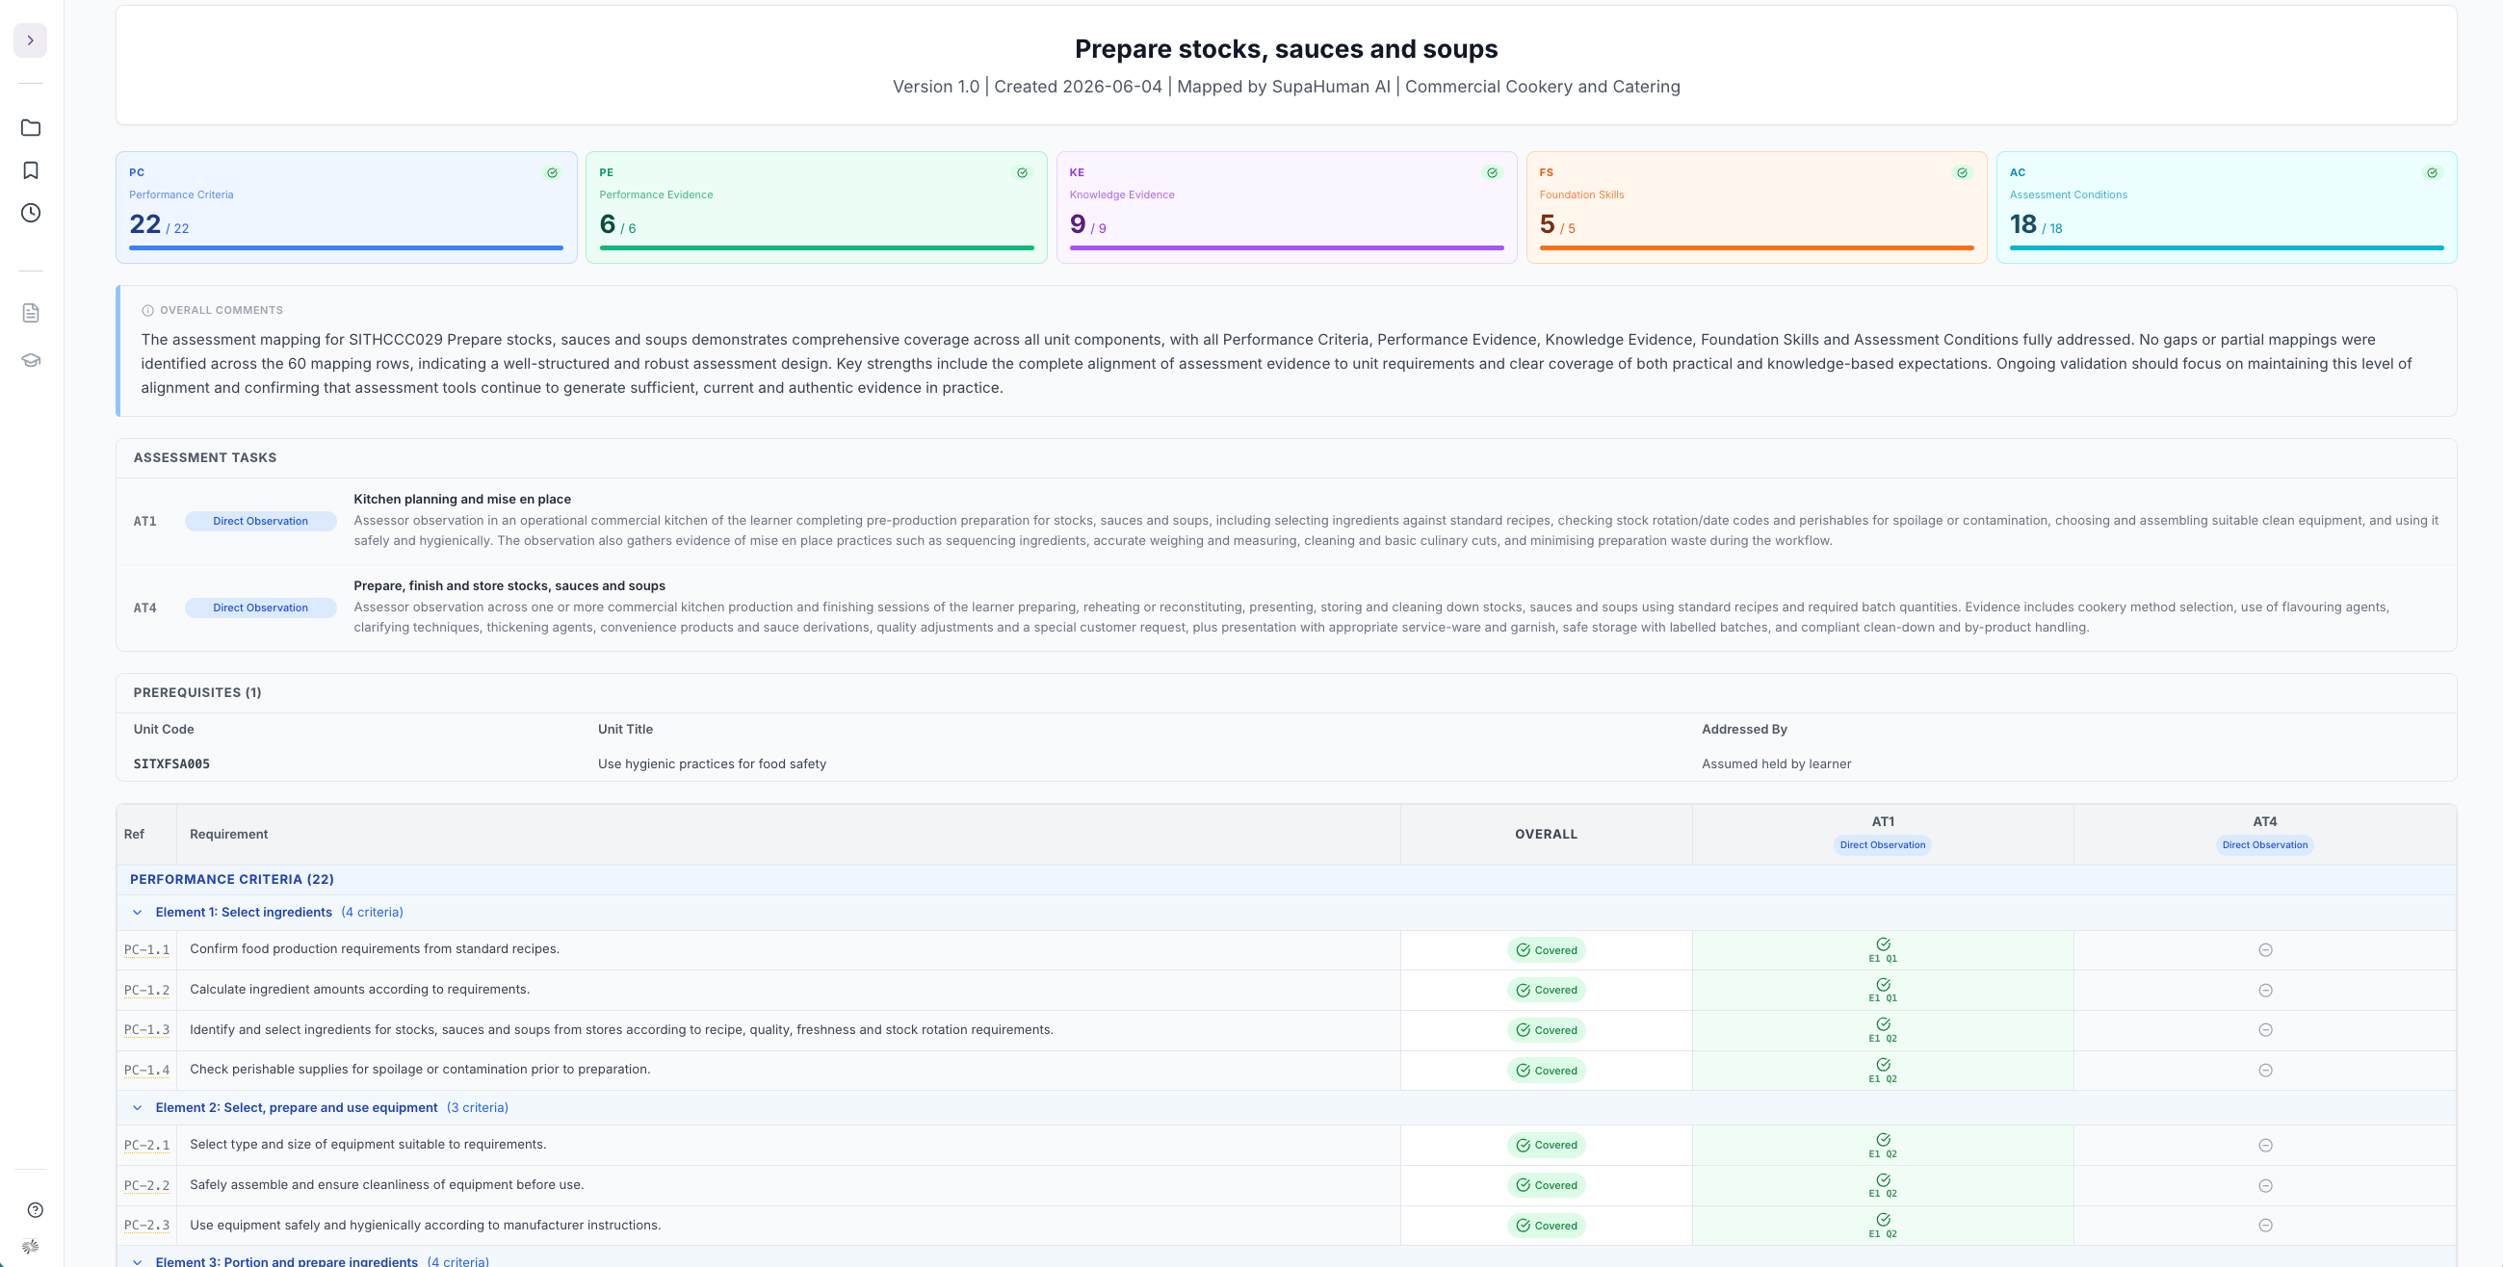Expand the sidebar with the chevron button
This screenshot has width=2503, height=1267.
pyautogui.click(x=30, y=40)
